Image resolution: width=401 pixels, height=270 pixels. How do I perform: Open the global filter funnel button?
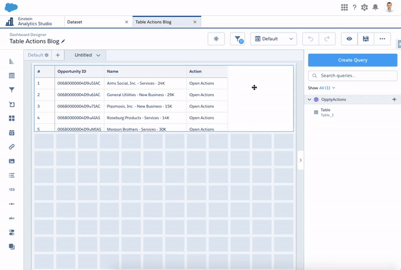coord(237,39)
